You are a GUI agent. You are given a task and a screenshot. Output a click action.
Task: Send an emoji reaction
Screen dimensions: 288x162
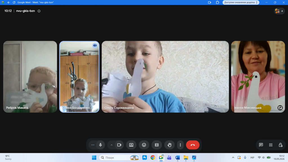144,145
